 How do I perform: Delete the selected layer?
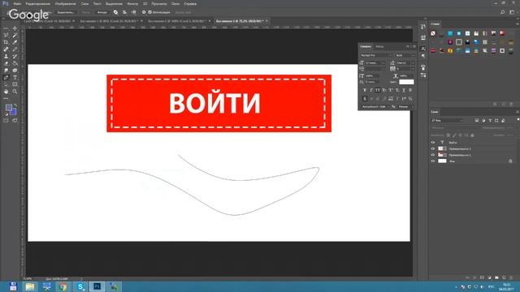[511, 277]
